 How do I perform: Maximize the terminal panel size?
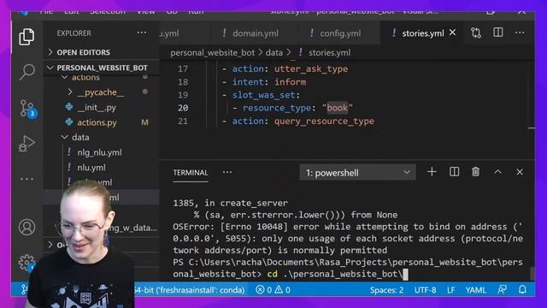497,172
